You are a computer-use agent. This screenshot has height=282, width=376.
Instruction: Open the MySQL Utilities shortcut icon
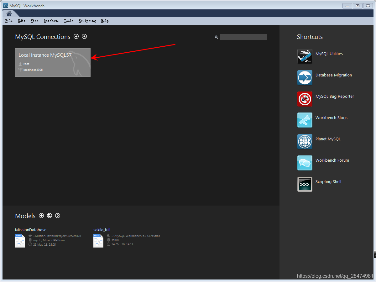[x=305, y=56]
